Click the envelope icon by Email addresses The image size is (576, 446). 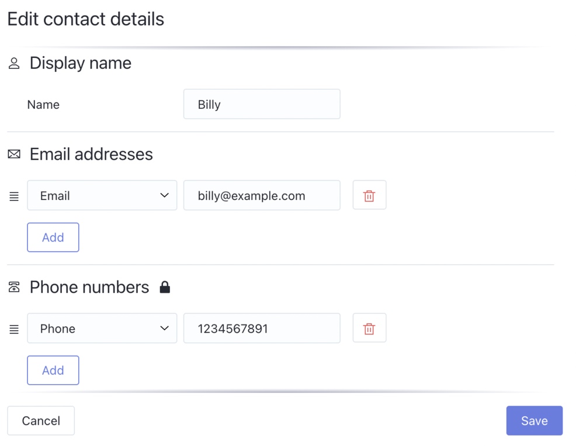14,154
